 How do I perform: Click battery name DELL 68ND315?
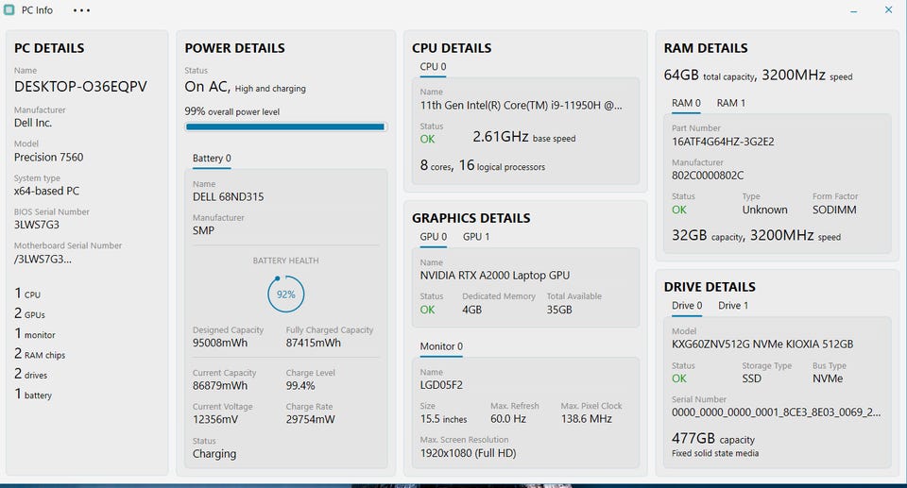[x=228, y=196]
